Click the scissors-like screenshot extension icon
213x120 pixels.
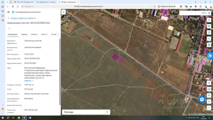181,6
